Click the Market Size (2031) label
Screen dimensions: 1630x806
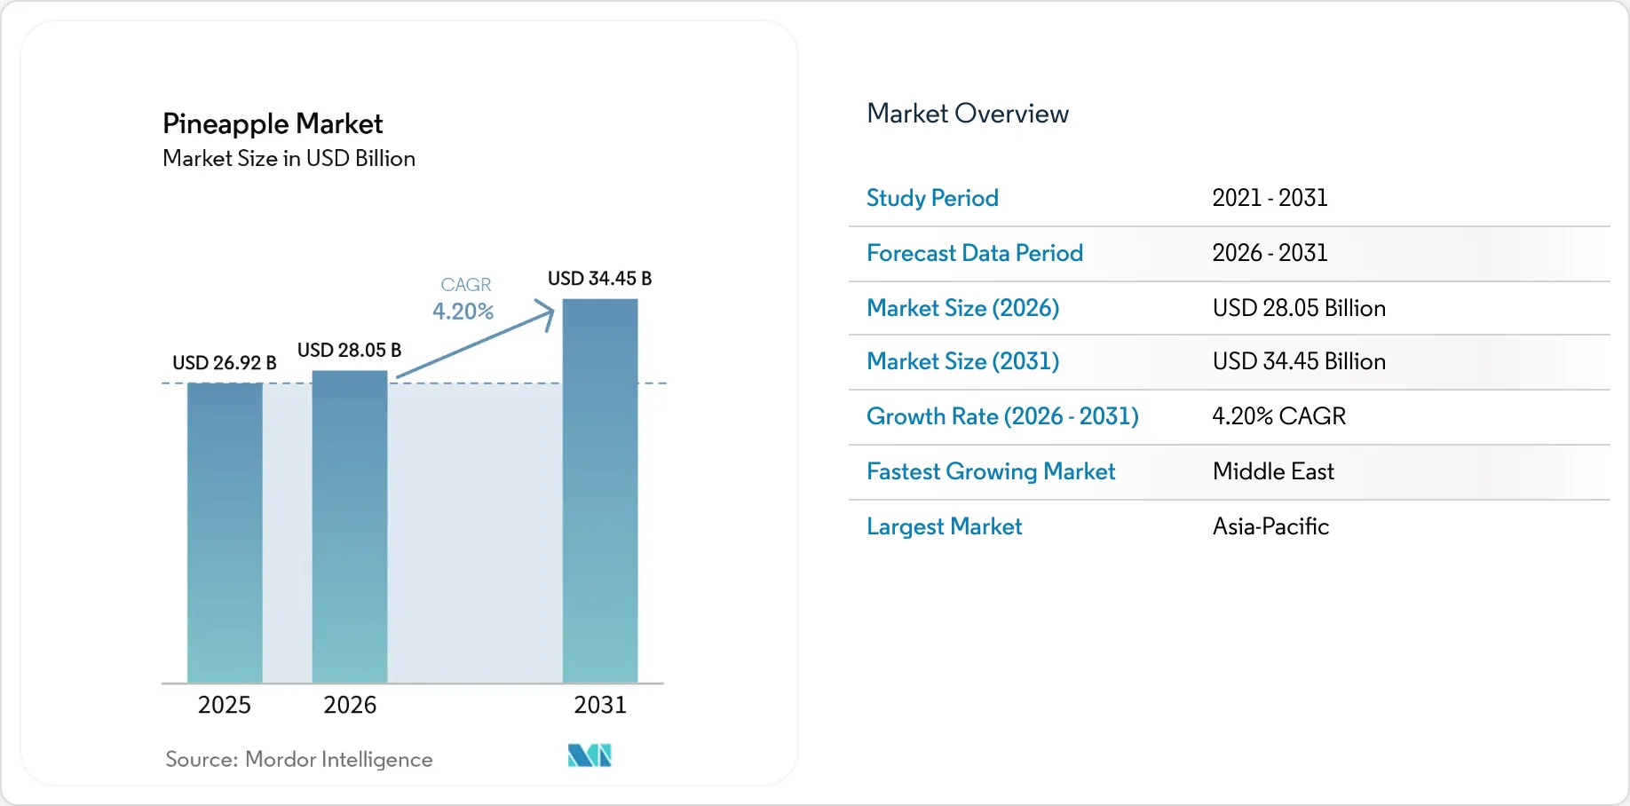coord(963,361)
